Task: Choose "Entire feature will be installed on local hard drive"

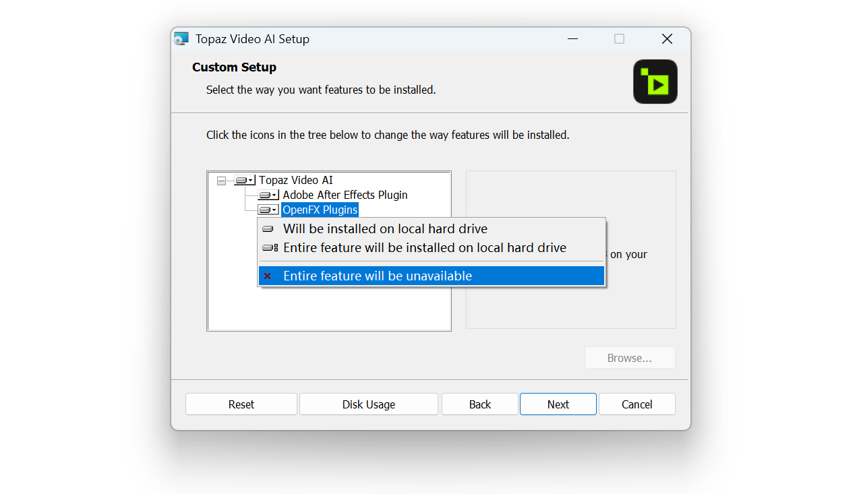Action: pos(424,248)
